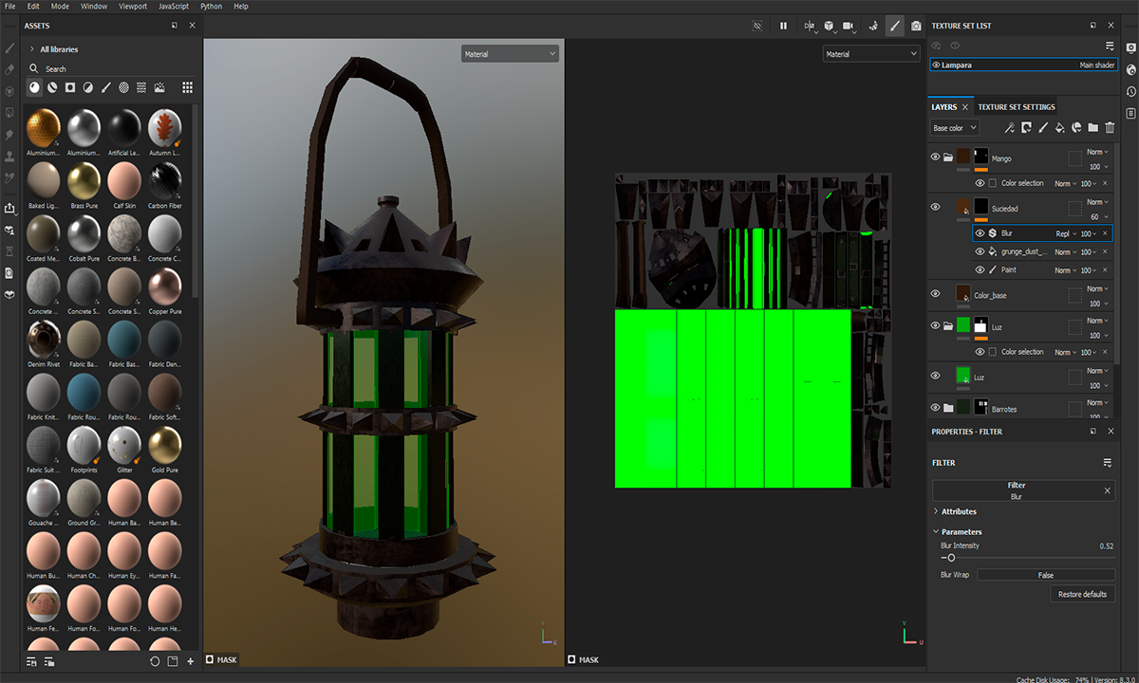Adjust the Blur Intensity slider handle
The image size is (1139, 683).
pyautogui.click(x=951, y=558)
